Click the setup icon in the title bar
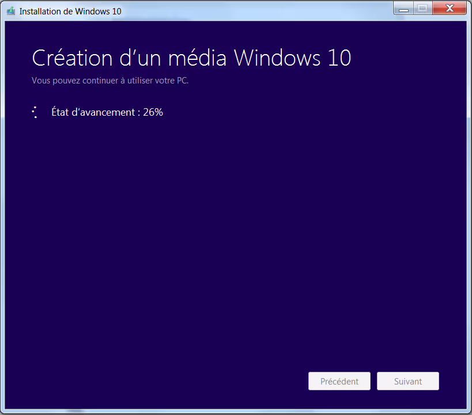Image resolution: width=472 pixels, height=415 pixels. coord(10,11)
